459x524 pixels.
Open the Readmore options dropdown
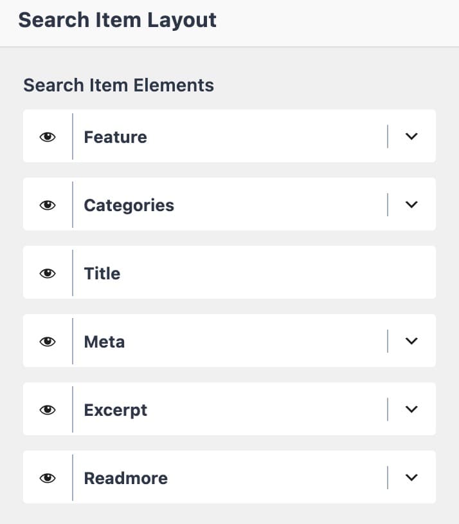pos(411,478)
